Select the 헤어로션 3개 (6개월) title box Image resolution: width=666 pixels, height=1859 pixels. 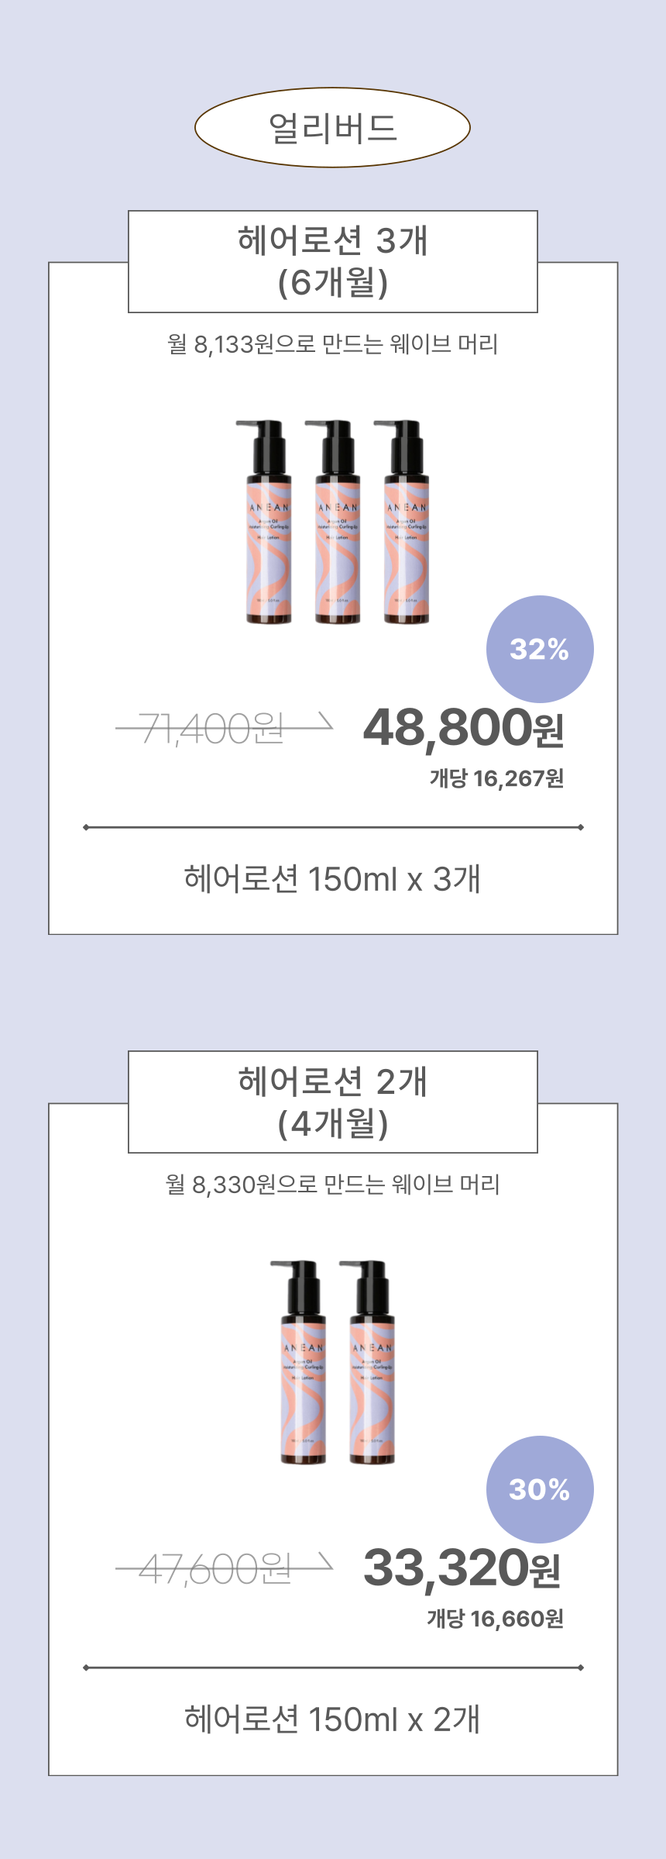click(x=332, y=261)
